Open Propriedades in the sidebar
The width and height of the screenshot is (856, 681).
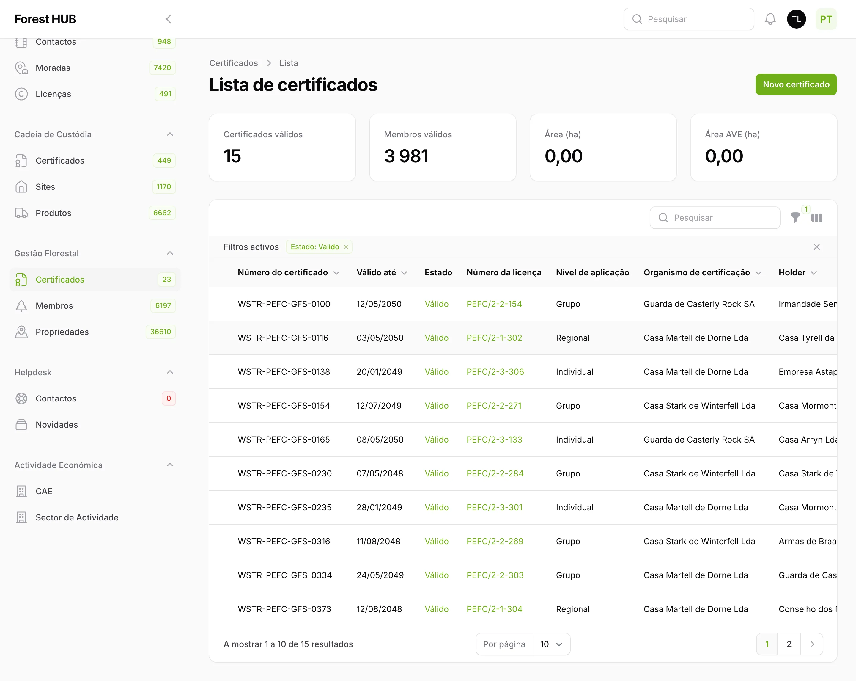[95, 332]
